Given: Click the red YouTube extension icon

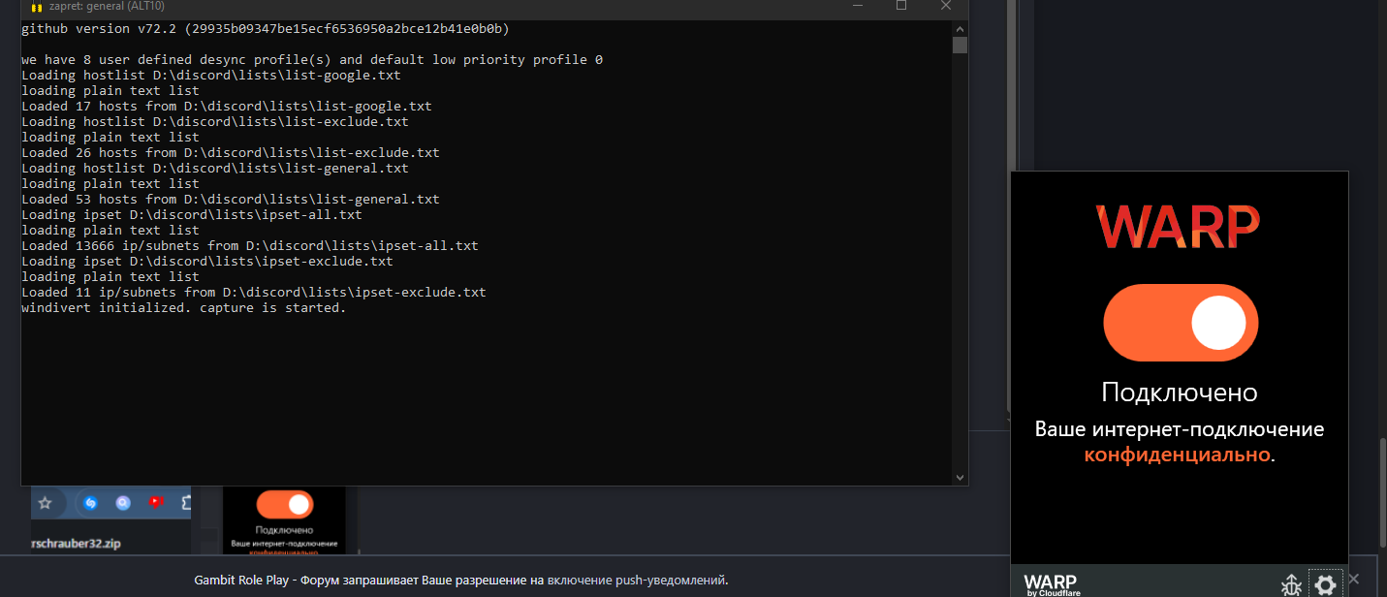Looking at the screenshot, I should pyautogui.click(x=156, y=503).
